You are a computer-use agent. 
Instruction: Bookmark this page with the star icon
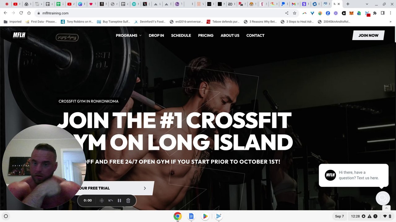click(295, 13)
